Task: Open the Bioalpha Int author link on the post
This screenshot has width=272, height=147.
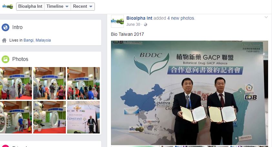Action: click(139, 18)
